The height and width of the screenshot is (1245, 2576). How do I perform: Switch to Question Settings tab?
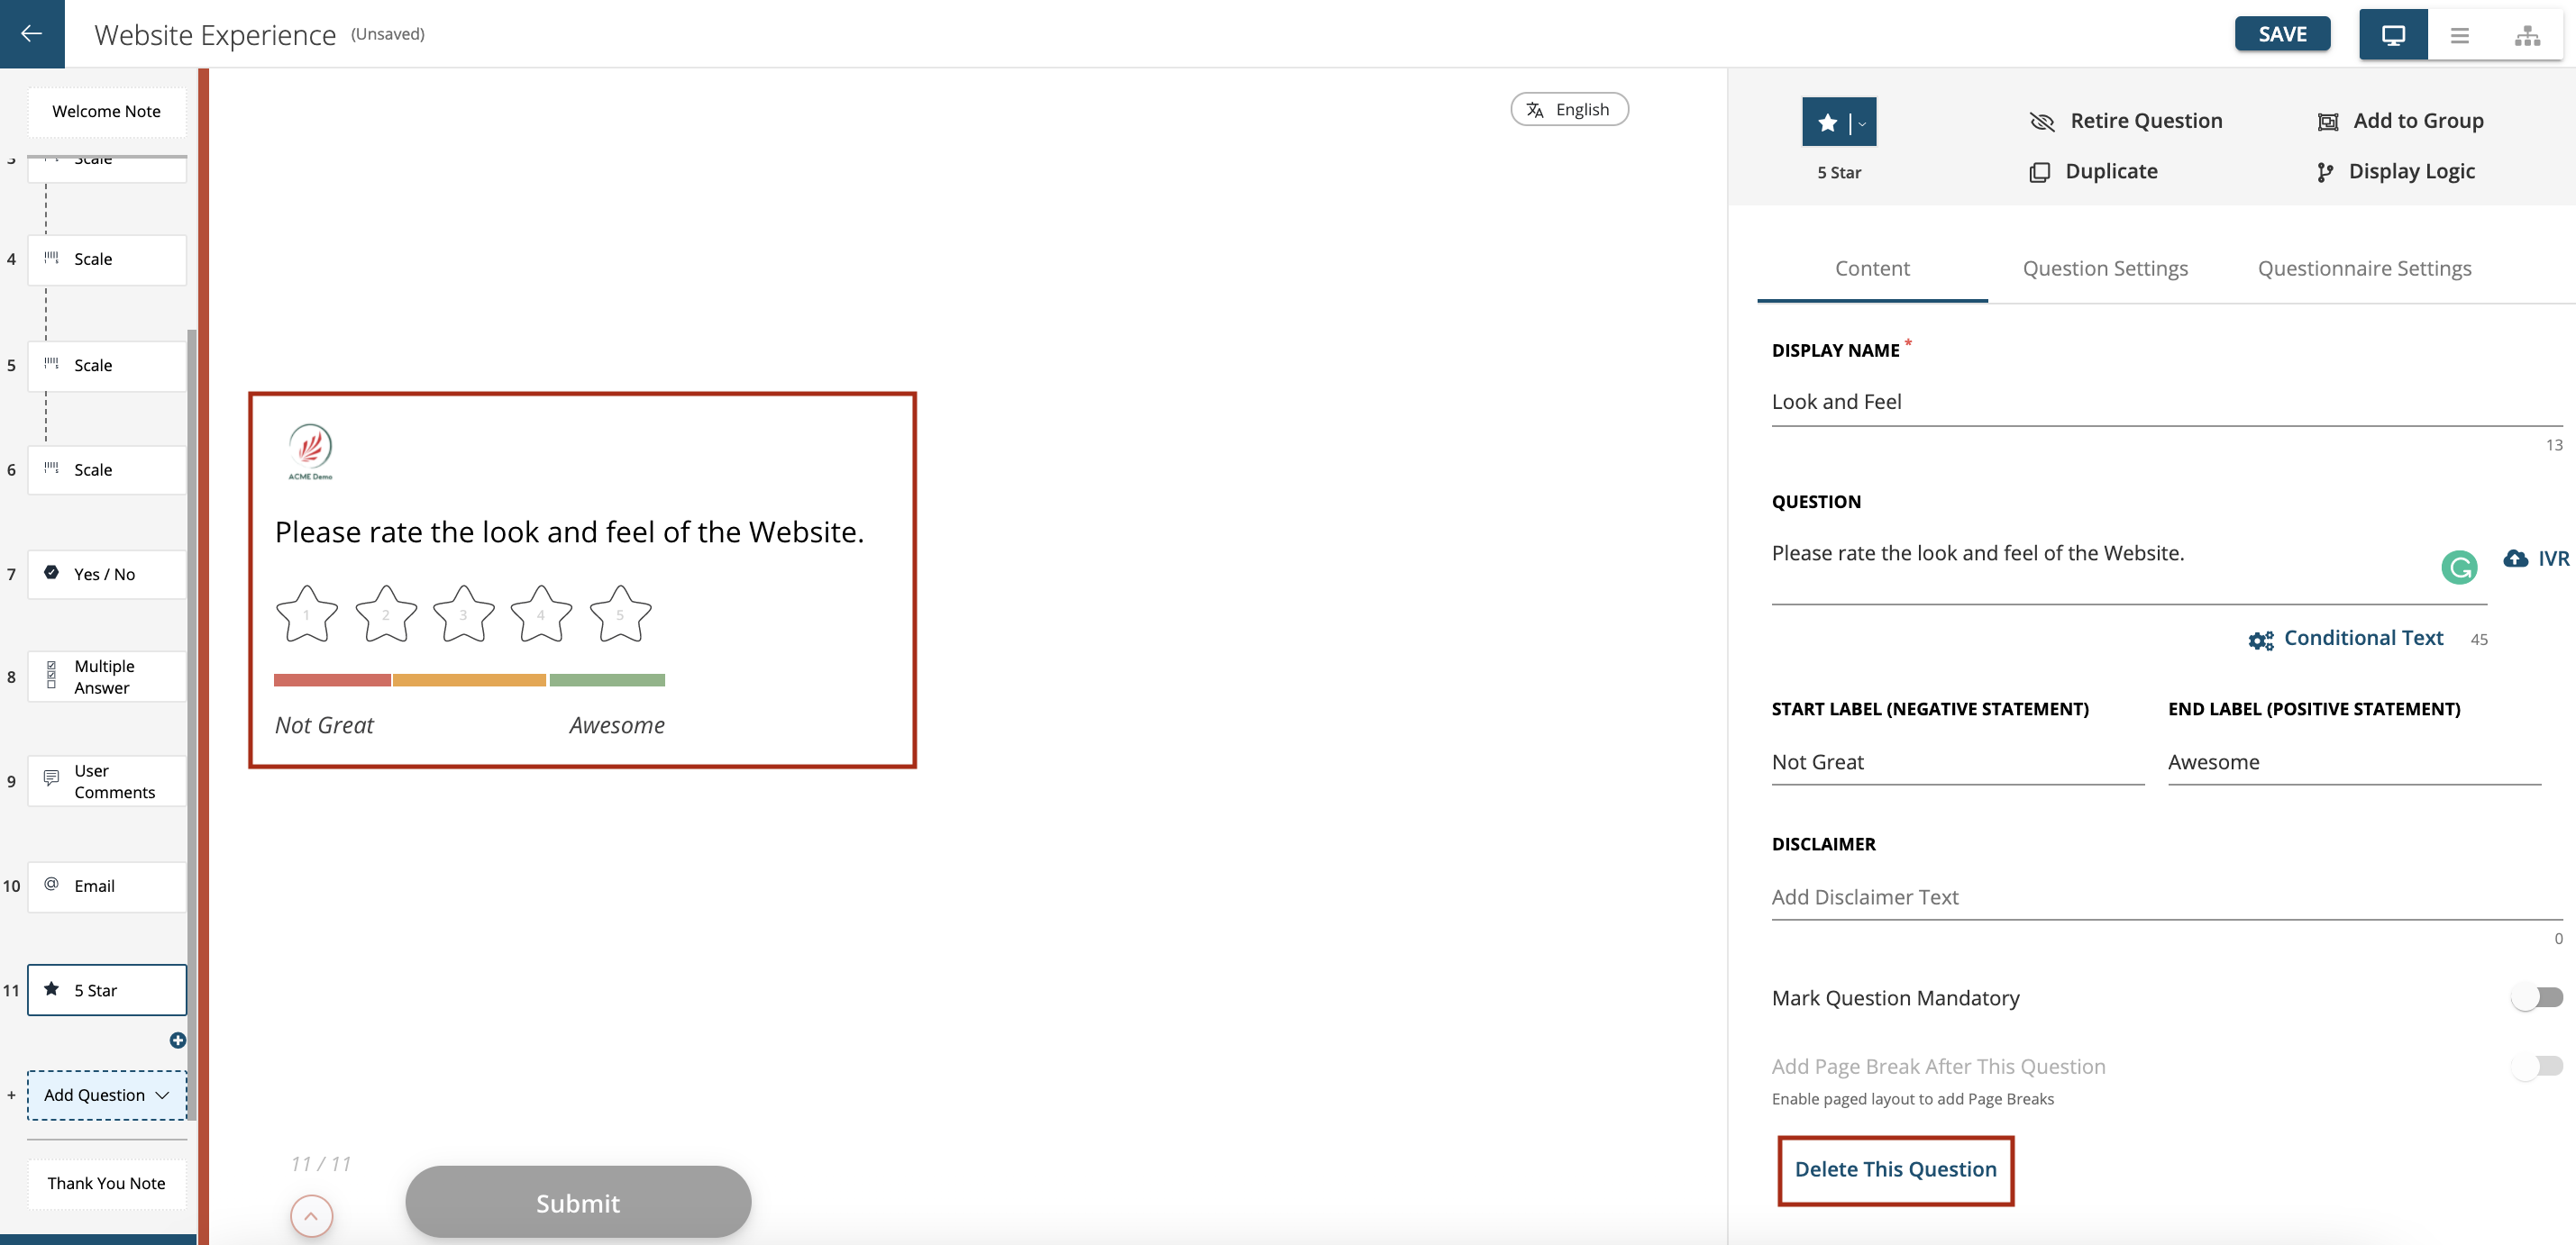pos(2105,268)
